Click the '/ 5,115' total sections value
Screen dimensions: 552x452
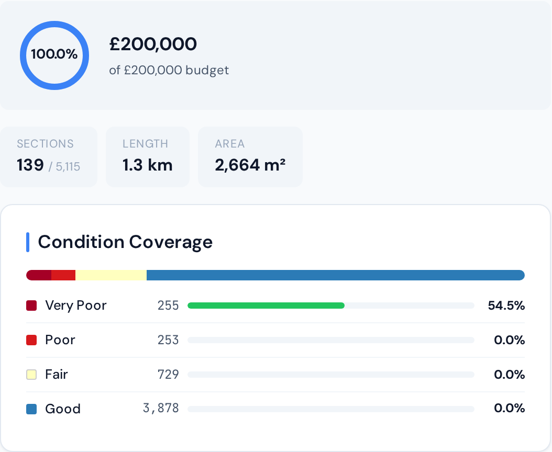click(x=64, y=166)
